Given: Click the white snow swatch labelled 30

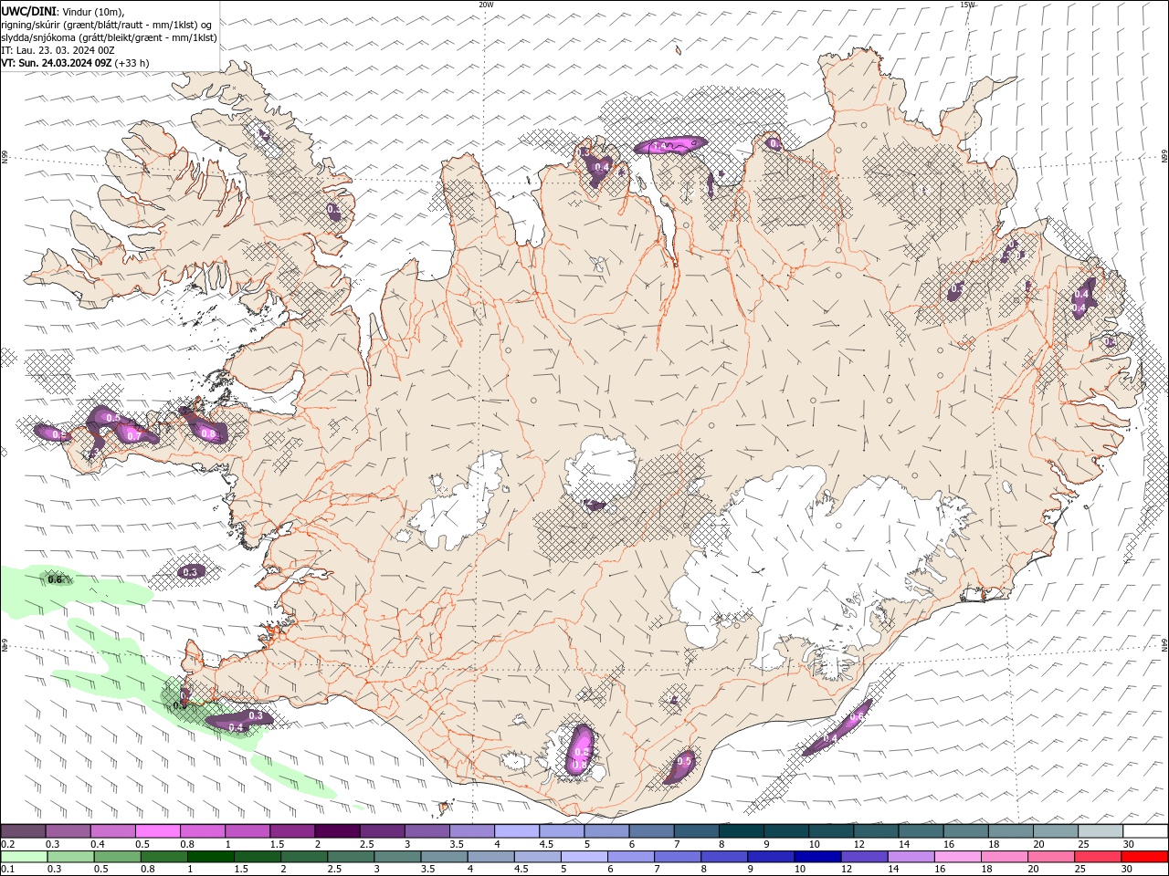Looking at the screenshot, I should tap(1145, 831).
